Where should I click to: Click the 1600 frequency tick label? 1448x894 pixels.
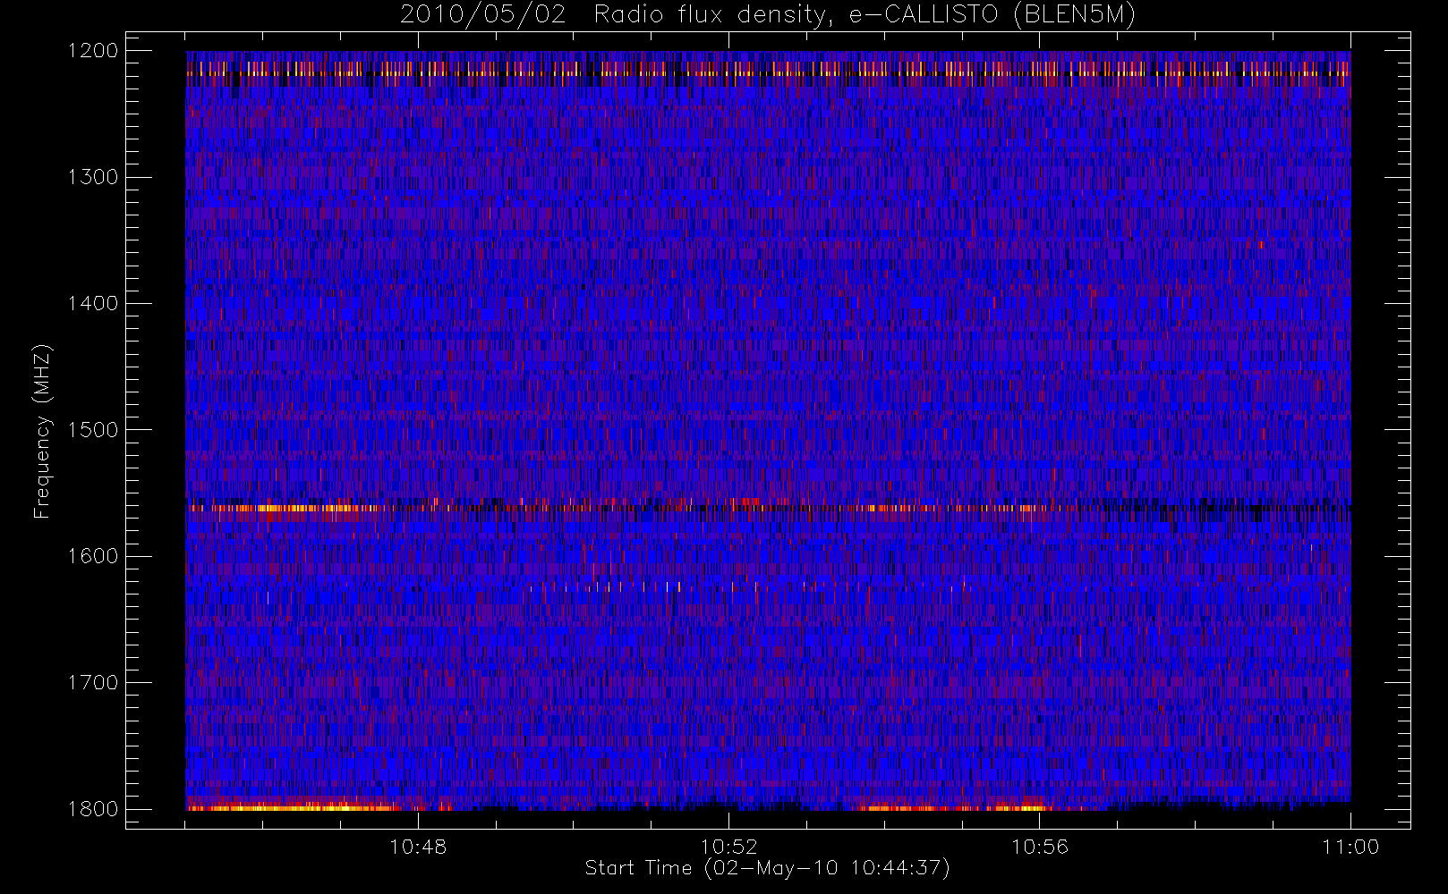click(93, 556)
